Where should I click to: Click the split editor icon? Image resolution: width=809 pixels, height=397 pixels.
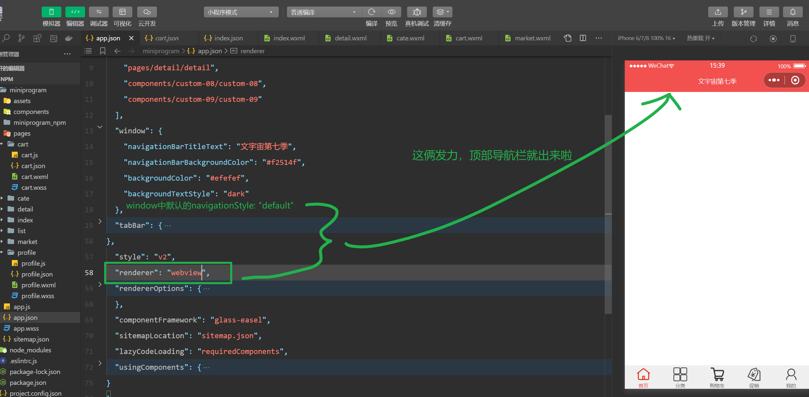[x=583, y=38]
